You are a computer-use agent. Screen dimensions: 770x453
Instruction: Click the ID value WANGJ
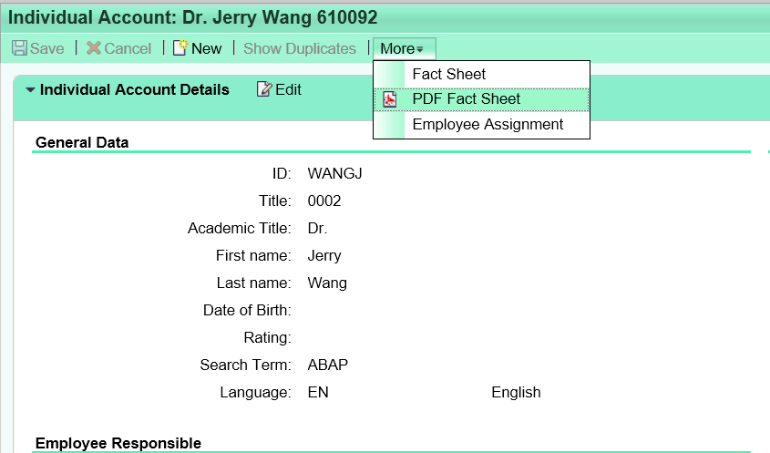(x=335, y=173)
